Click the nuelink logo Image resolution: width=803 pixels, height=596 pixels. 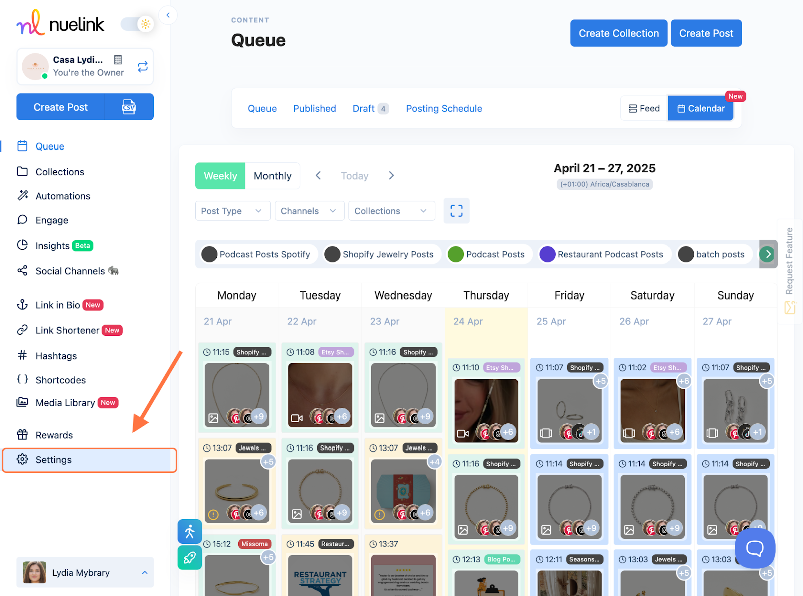click(60, 24)
